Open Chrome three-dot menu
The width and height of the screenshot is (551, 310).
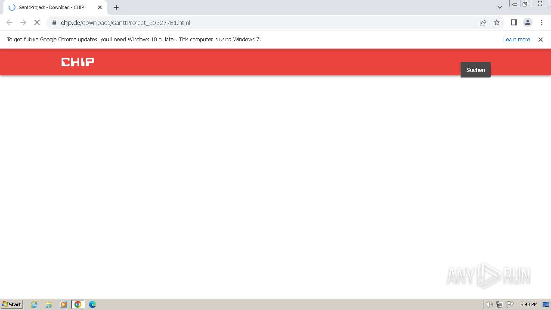[542, 22]
